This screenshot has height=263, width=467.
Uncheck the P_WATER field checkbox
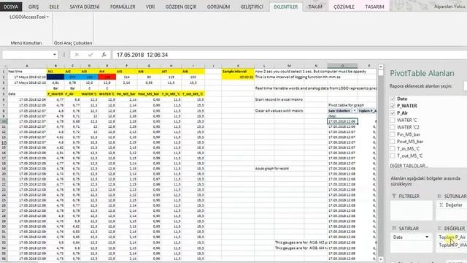click(x=393, y=105)
